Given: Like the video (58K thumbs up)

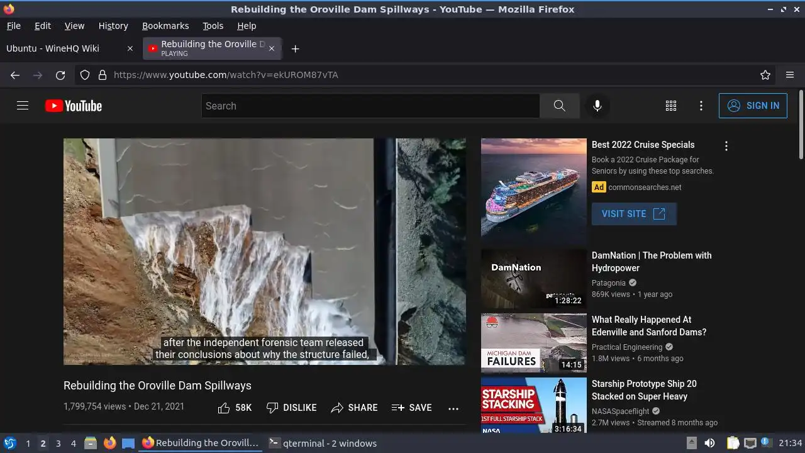Looking at the screenshot, I should [235, 408].
